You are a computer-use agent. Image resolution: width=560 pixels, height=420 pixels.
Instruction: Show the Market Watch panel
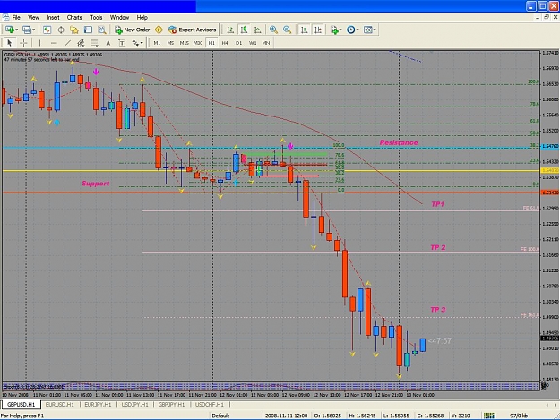point(47,30)
